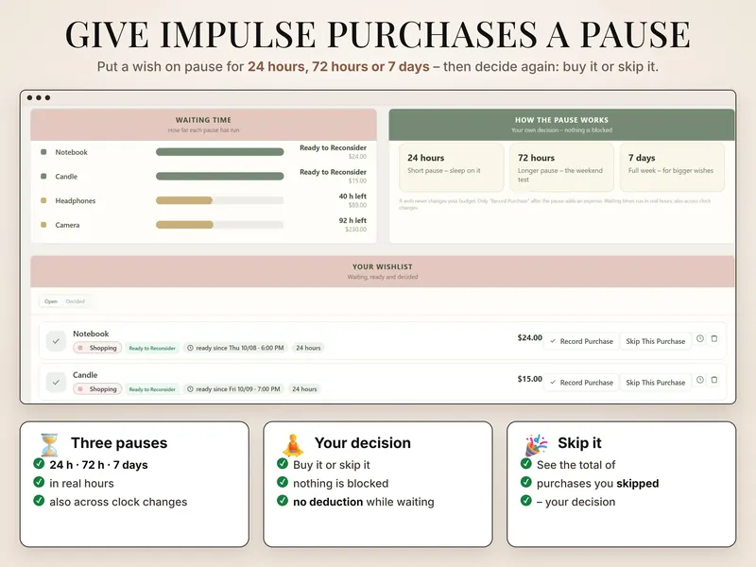Click Ready to Reconsider badge on Candle
The image size is (756, 567).
click(152, 389)
